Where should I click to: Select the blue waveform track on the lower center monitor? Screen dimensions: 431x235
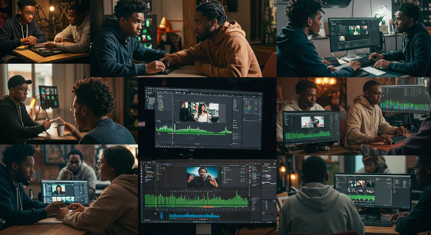coord(194,215)
